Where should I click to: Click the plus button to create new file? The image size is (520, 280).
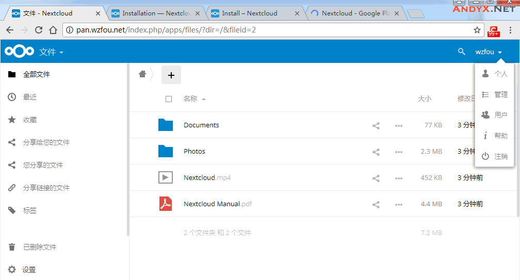coord(171,75)
